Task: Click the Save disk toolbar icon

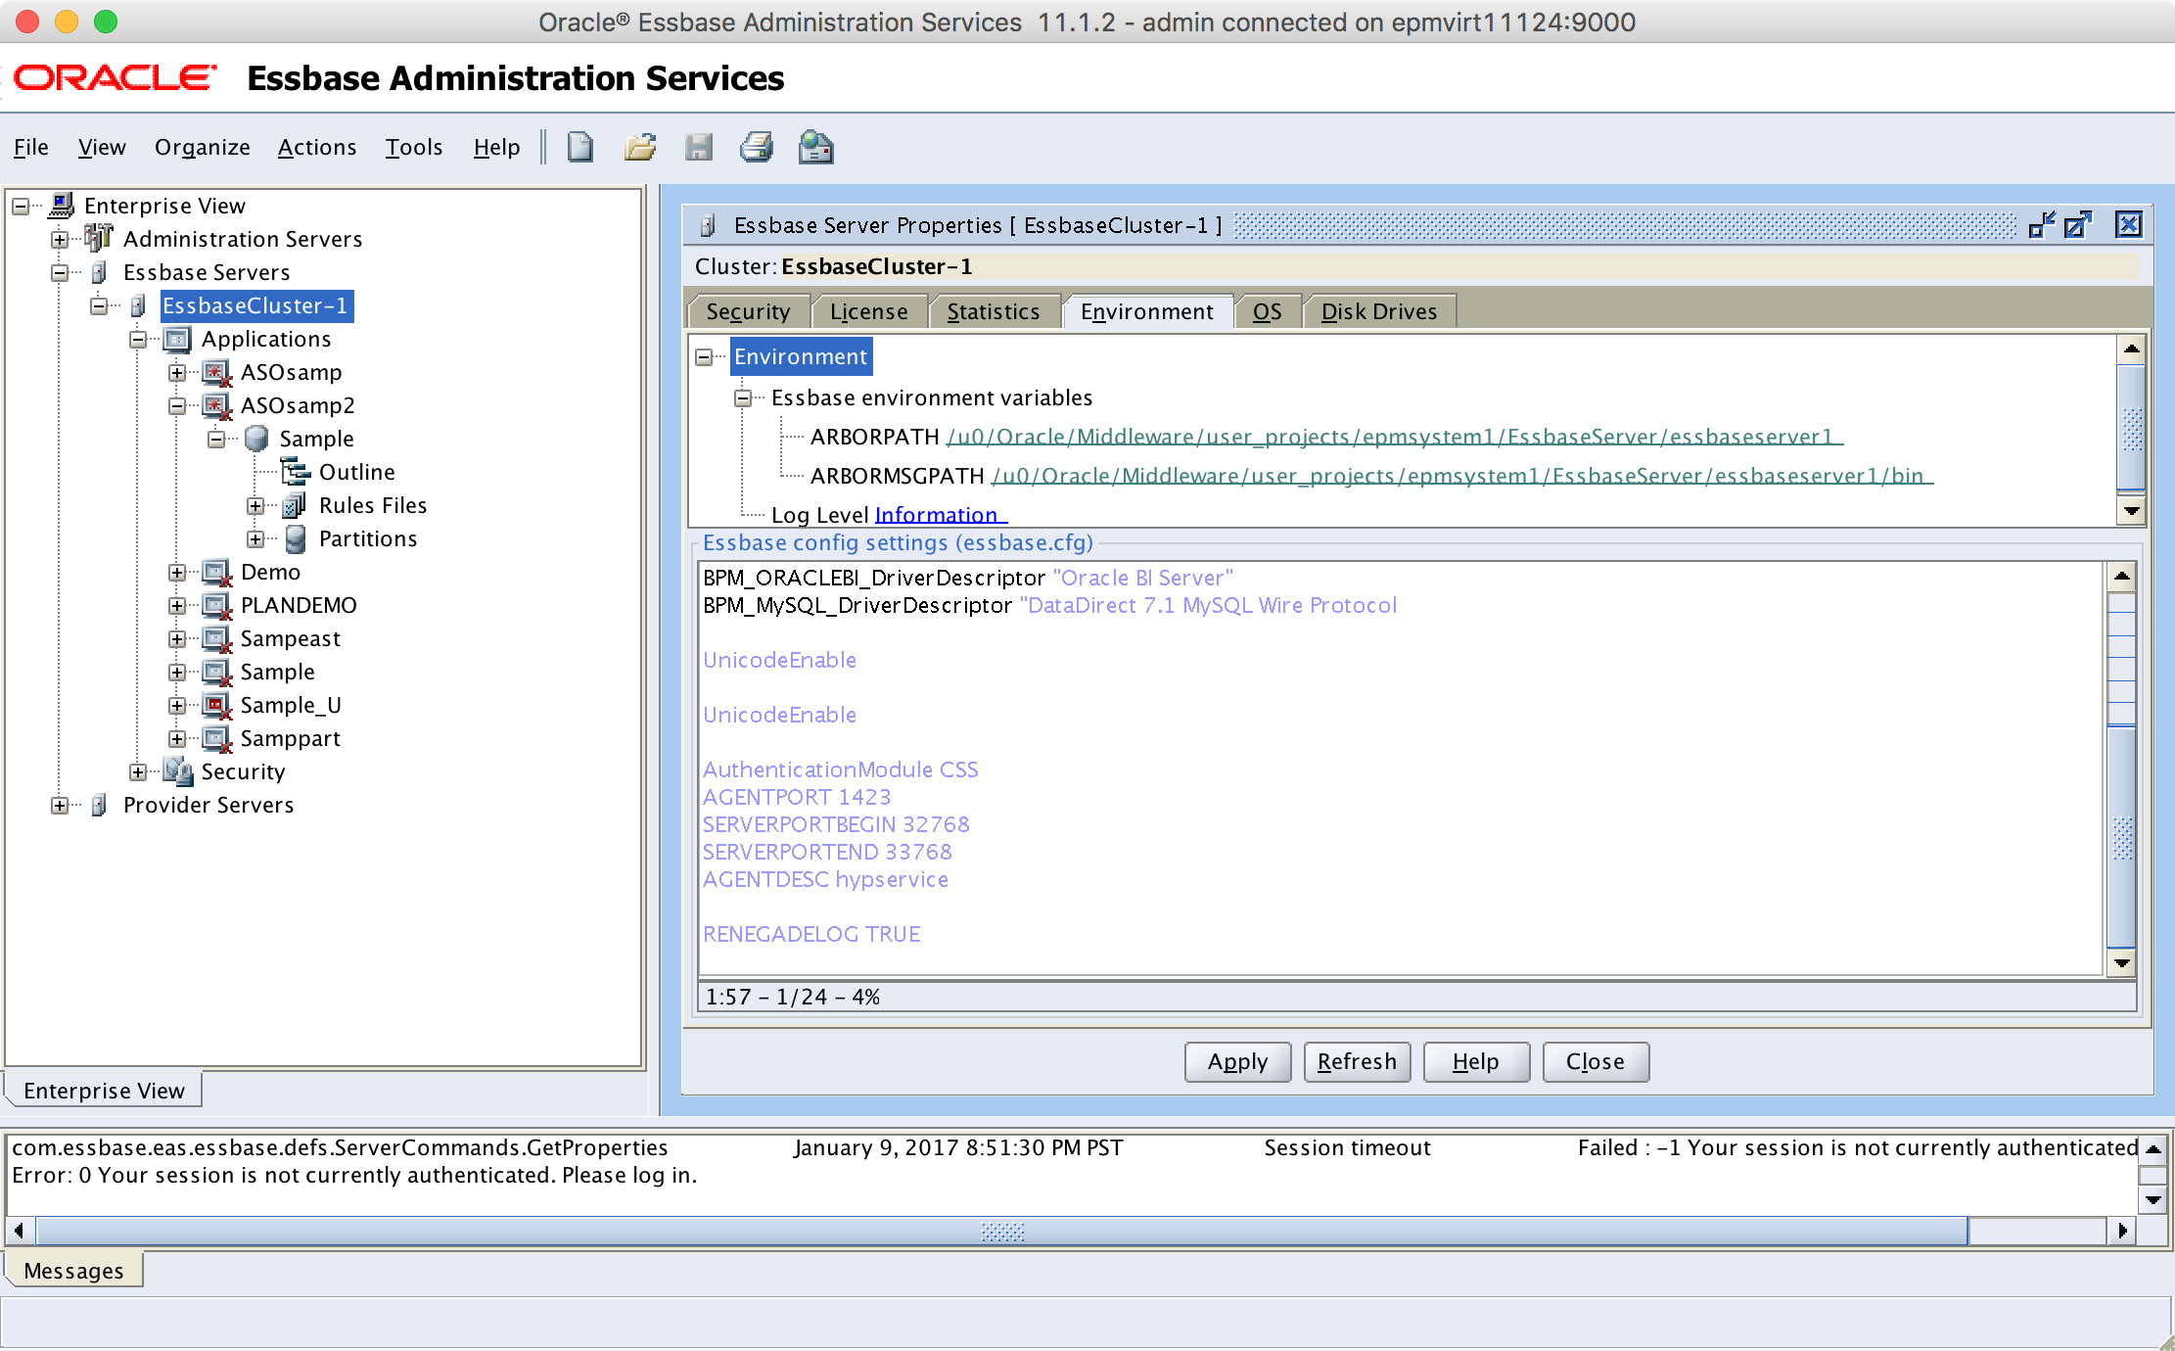Action: tap(699, 147)
